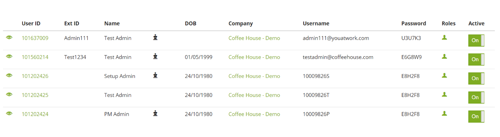
Task: Sort by the Username column header
Action: tap(316, 24)
